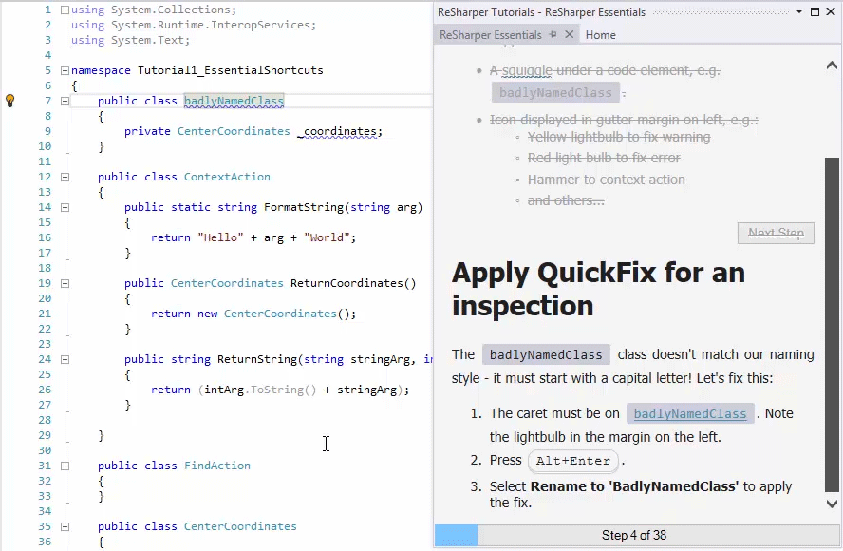Click the badlyNamedClass link in step 1
This screenshot has width=843, height=551.
point(690,413)
